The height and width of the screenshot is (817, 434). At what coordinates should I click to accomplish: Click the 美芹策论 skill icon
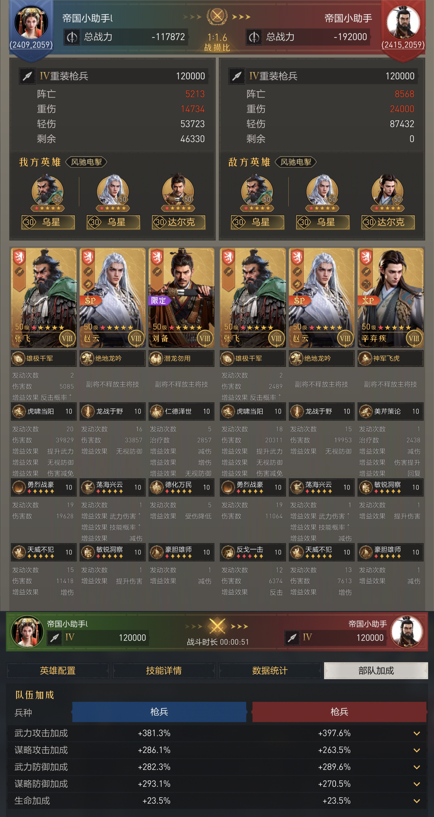(366, 411)
